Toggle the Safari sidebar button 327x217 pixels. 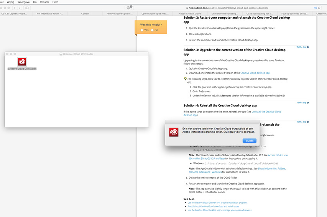[x=27, y=8]
